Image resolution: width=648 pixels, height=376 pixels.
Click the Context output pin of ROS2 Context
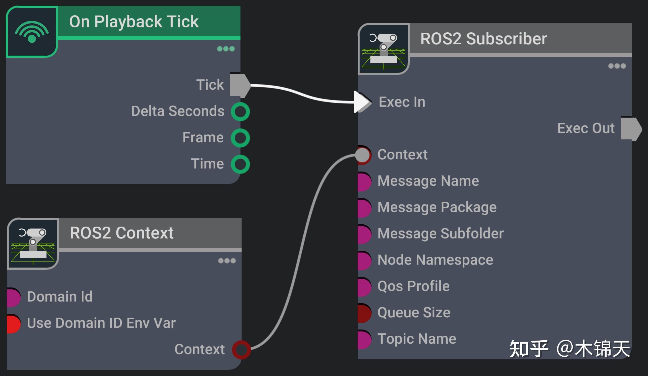coord(242,350)
